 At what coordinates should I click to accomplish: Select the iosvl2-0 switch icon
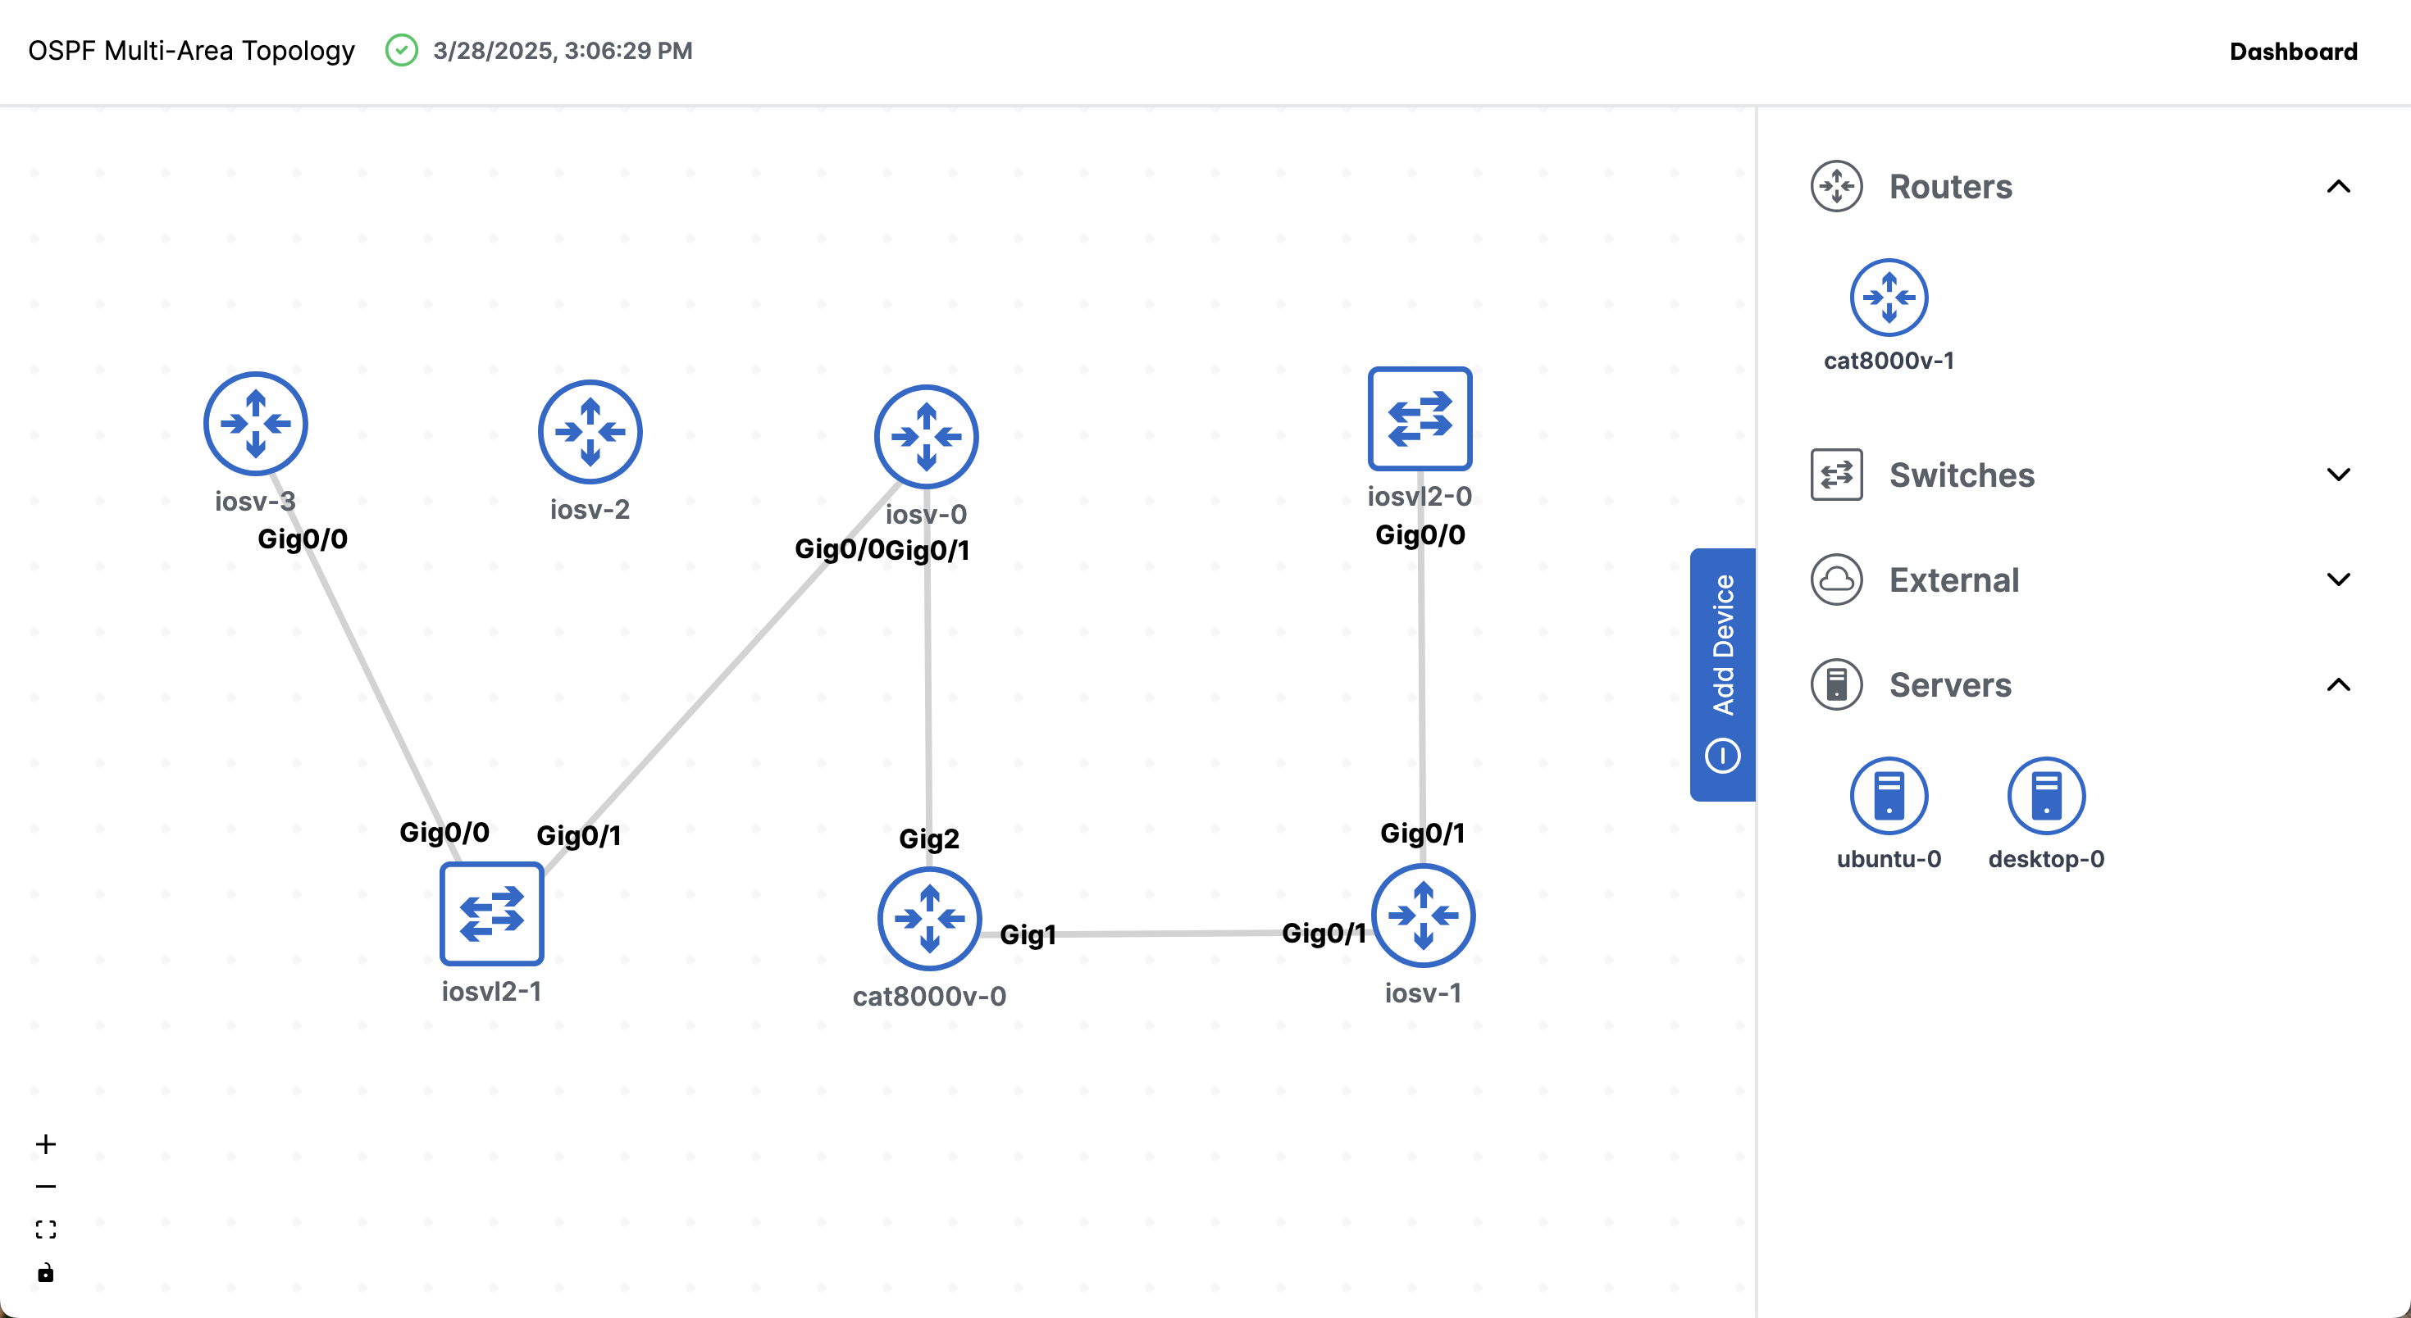tap(1420, 418)
